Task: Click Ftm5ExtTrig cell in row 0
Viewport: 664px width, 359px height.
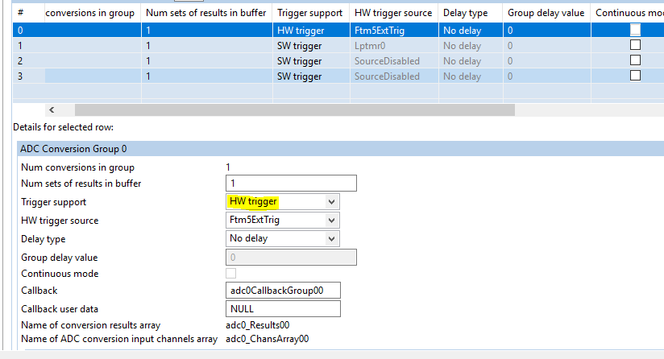Action: pos(394,31)
